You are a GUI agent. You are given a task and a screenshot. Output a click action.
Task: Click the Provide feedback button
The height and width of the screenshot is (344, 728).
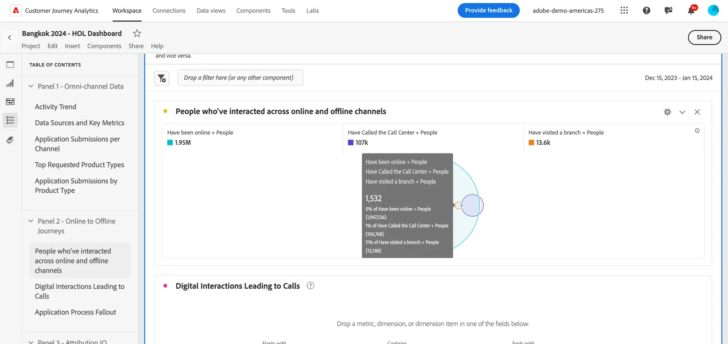tap(489, 10)
